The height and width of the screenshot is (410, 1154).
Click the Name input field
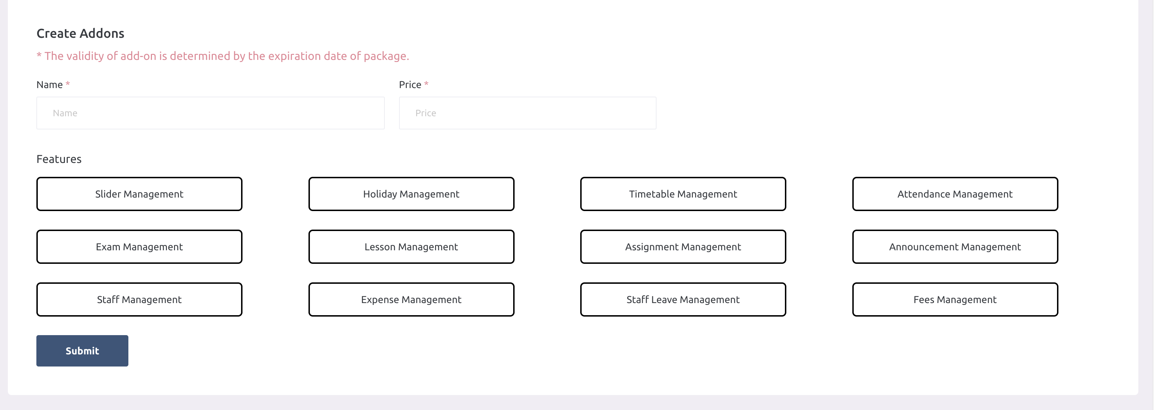(210, 113)
